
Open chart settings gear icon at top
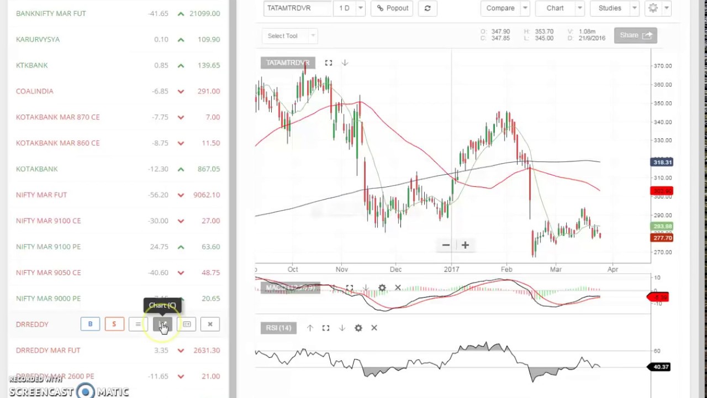tap(653, 8)
